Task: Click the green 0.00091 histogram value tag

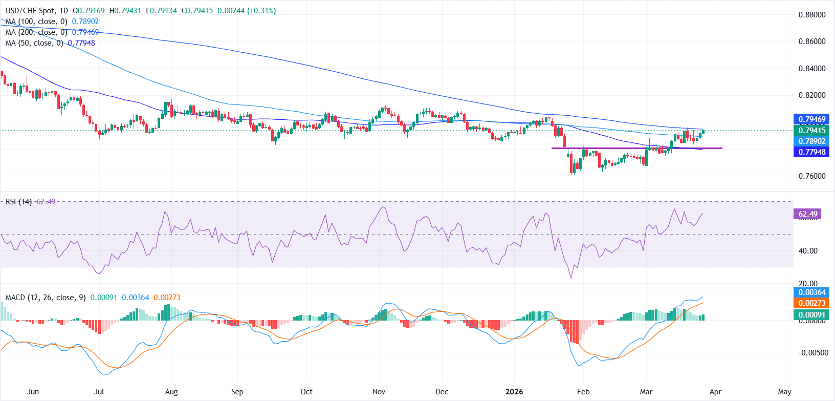Action: click(811, 315)
